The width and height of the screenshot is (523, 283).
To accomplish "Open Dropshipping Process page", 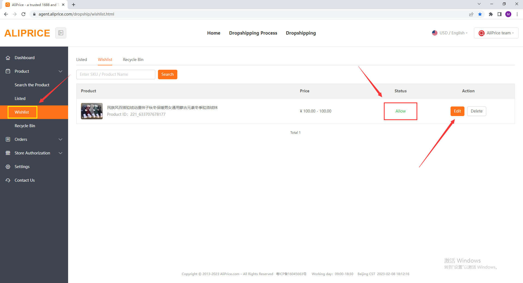I will coord(253,33).
